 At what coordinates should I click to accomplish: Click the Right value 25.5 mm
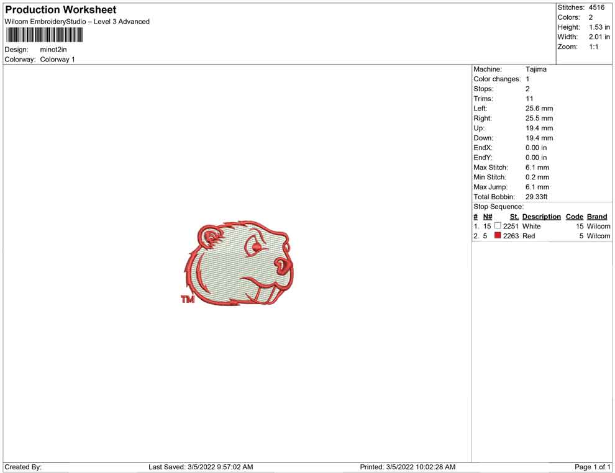click(539, 119)
